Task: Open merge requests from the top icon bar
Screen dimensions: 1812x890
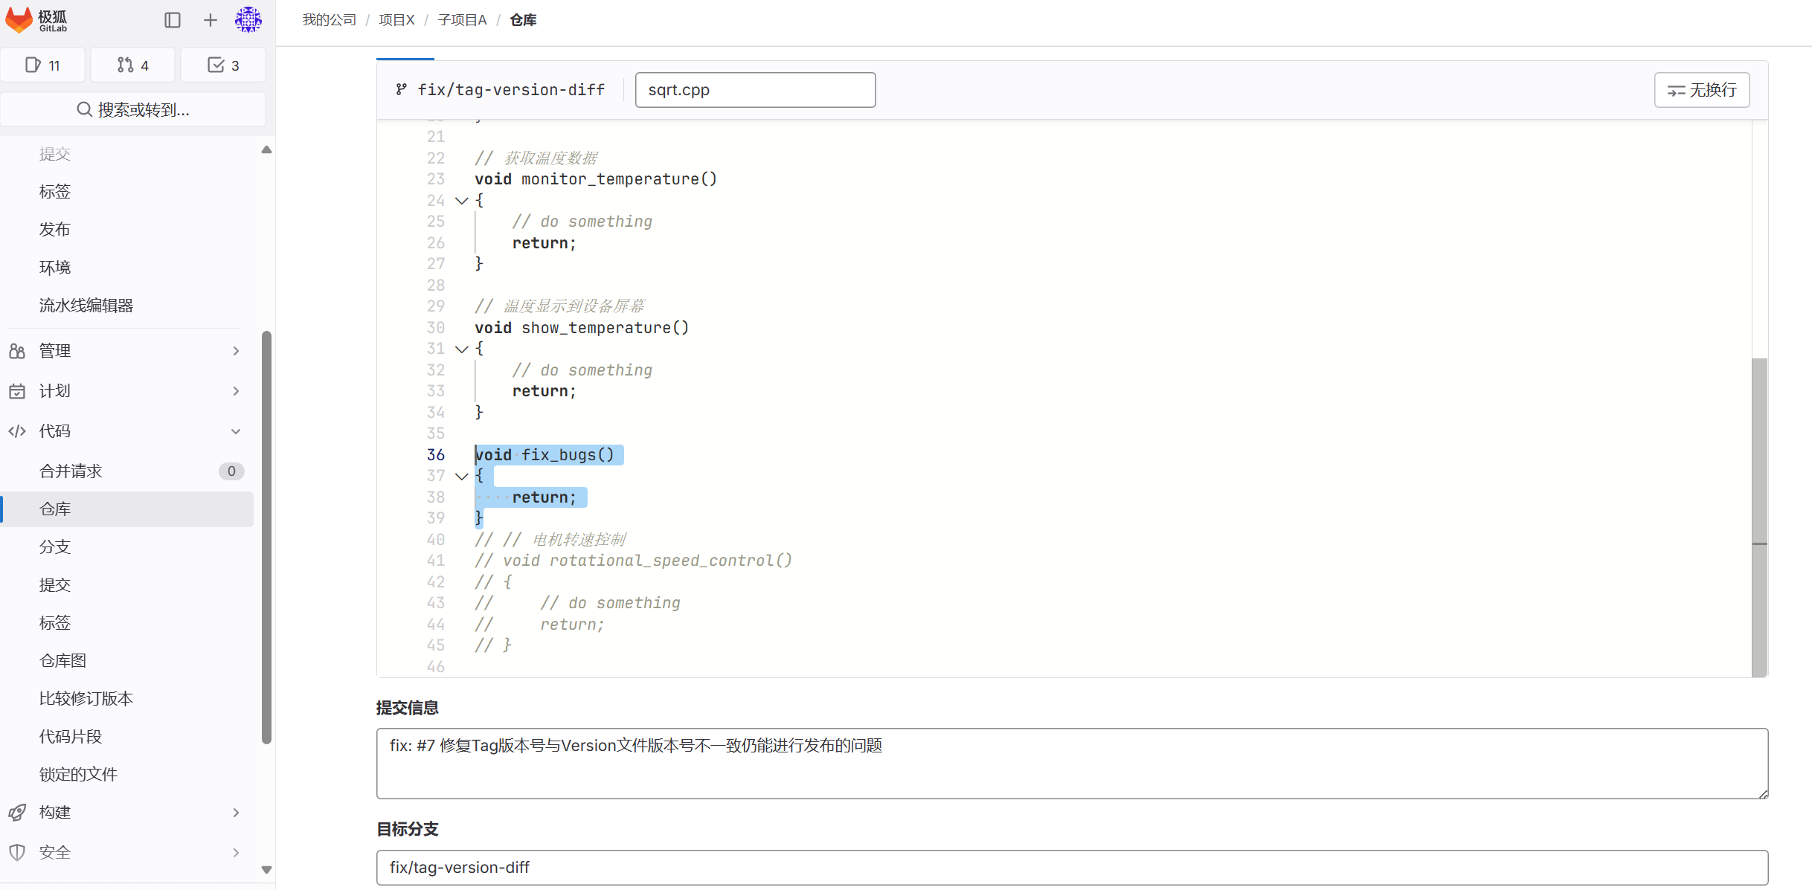Action: (x=132, y=65)
